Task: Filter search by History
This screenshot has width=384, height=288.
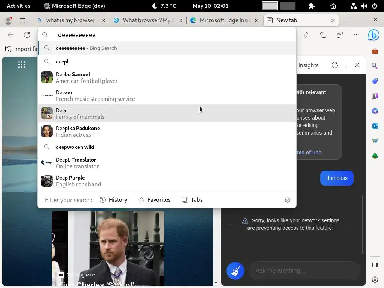Action: [113, 200]
